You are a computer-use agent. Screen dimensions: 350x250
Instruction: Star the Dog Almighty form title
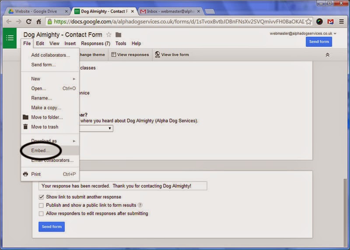tap(108, 35)
